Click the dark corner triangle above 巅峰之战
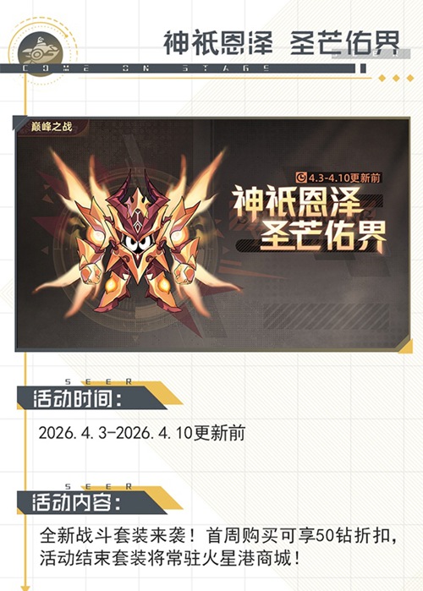Viewport: 423px width, 591px height. (x=18, y=122)
